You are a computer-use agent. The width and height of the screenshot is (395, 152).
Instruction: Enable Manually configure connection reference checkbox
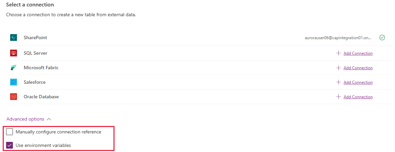point(9,132)
